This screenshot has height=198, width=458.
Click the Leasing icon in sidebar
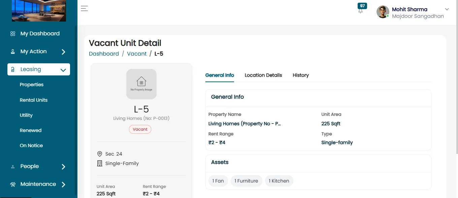13,69
